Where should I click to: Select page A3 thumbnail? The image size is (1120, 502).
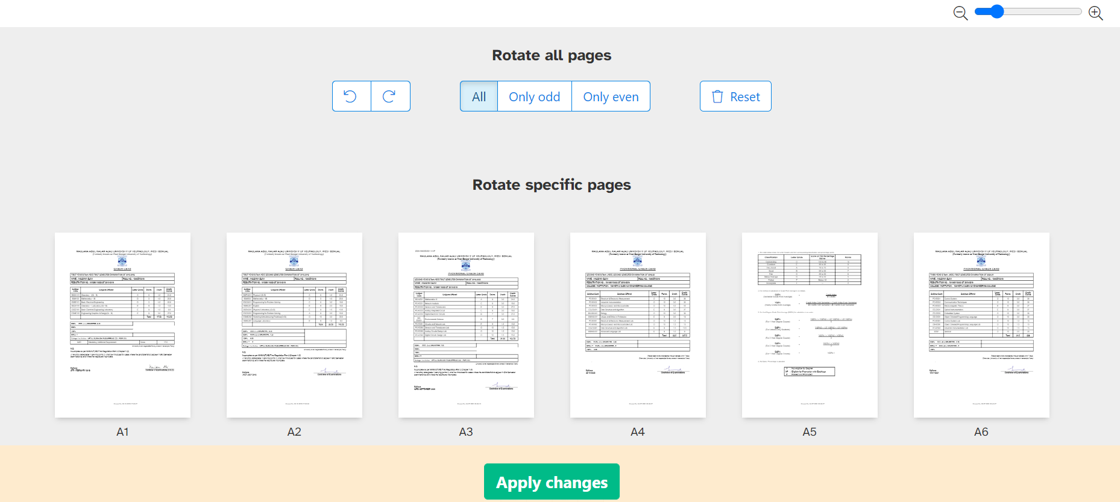[x=466, y=325]
